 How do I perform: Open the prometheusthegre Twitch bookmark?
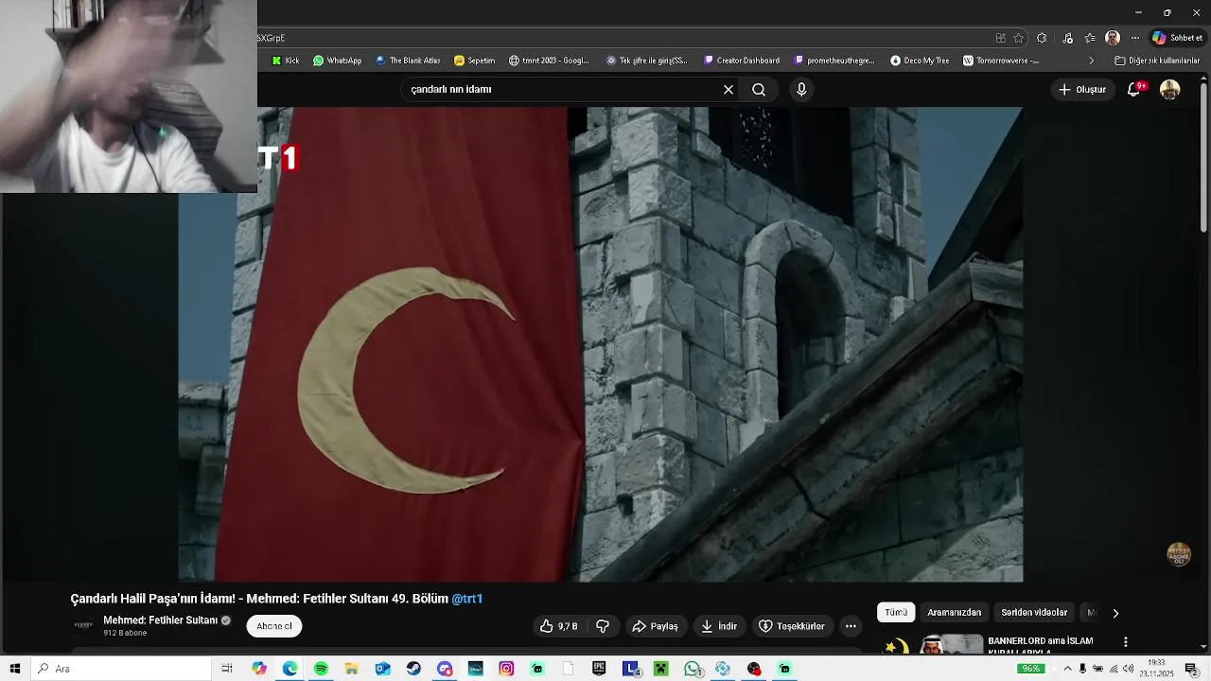tap(834, 61)
